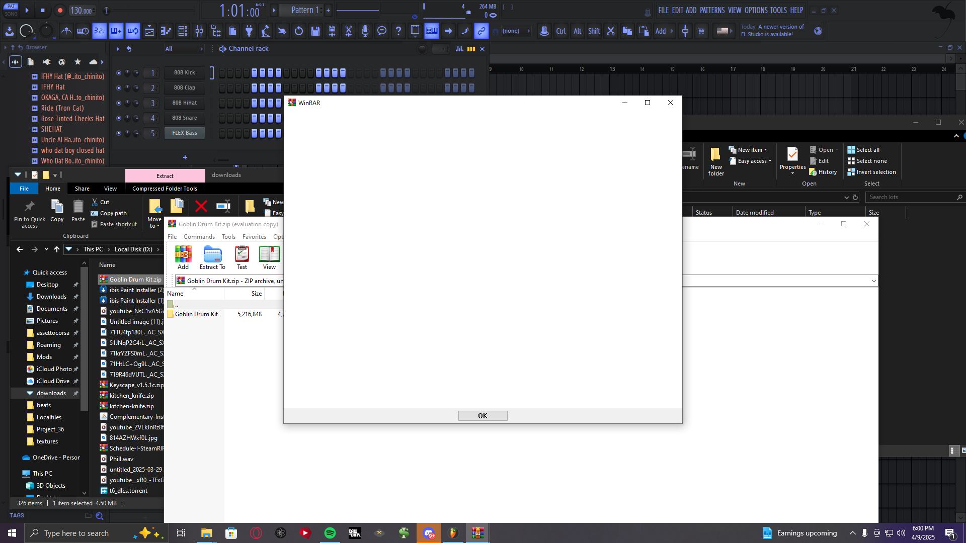
Task: Open the FL Studio mixer icon
Action: click(199, 31)
